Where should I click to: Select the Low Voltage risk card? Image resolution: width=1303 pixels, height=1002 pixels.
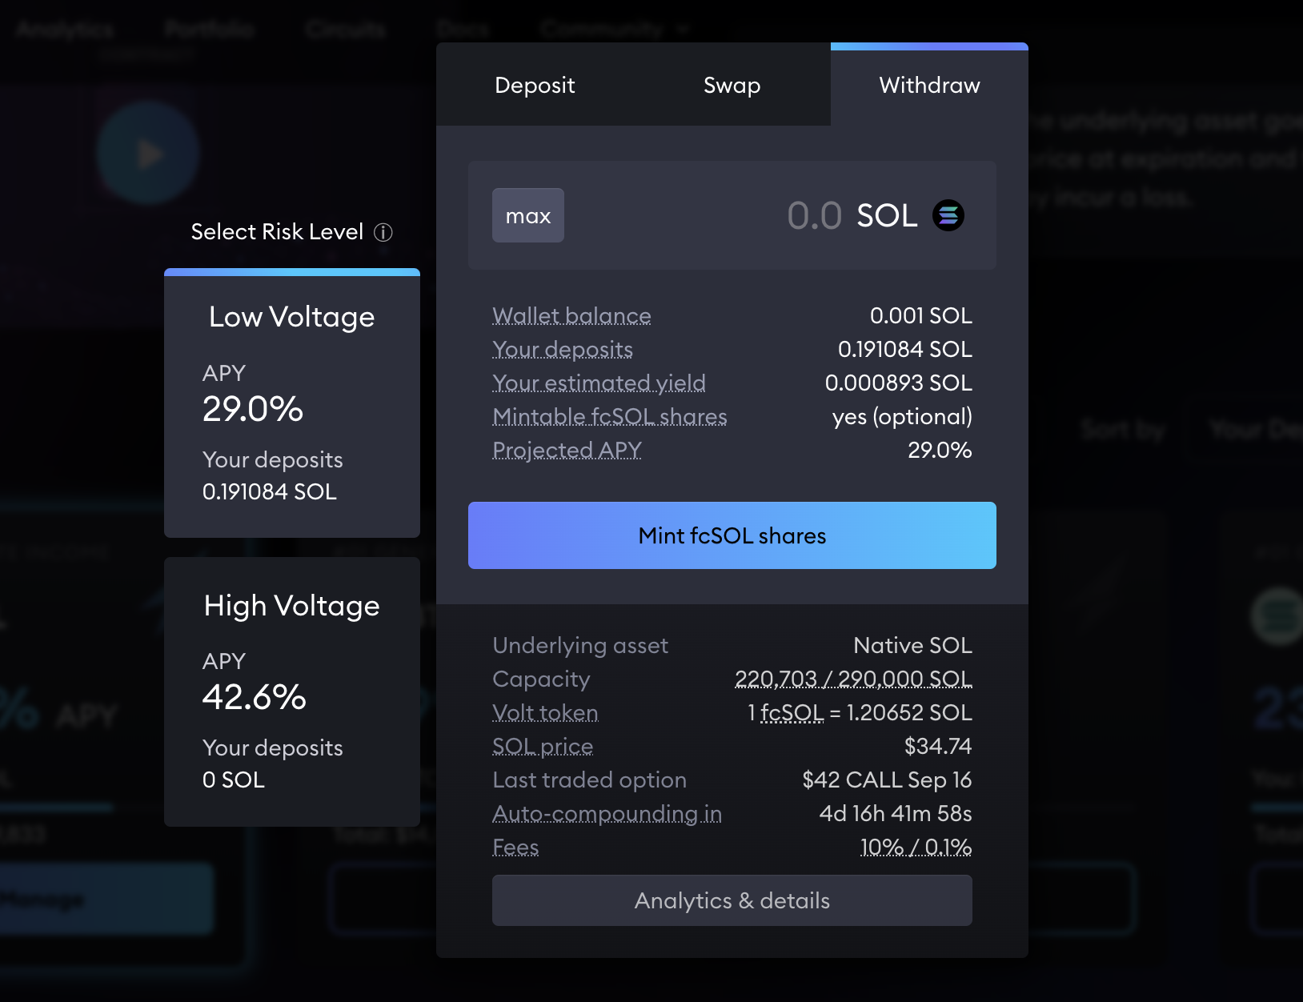tap(292, 403)
